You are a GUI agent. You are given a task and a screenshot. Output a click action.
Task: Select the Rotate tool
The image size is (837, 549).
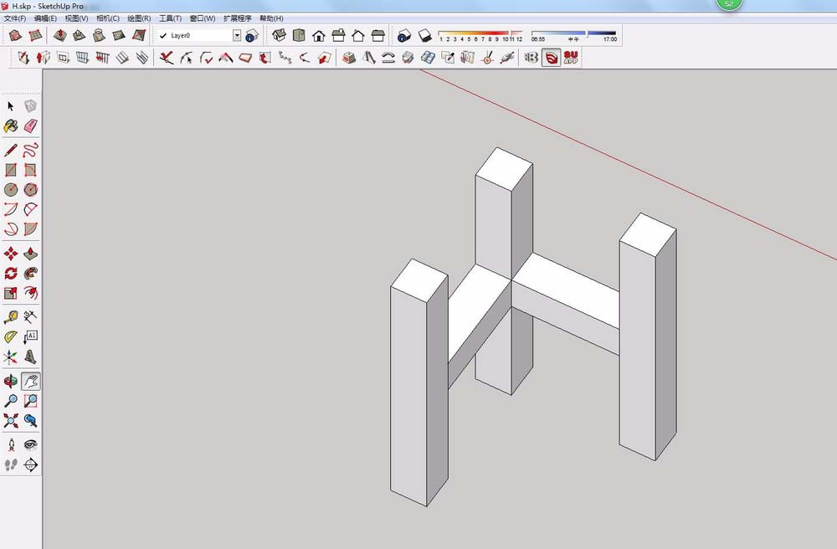(11, 274)
